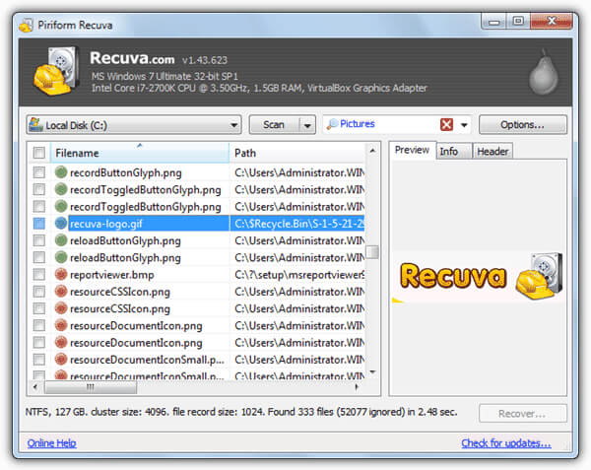Click Check for updates... link
The image size is (591, 470).
pos(506,442)
